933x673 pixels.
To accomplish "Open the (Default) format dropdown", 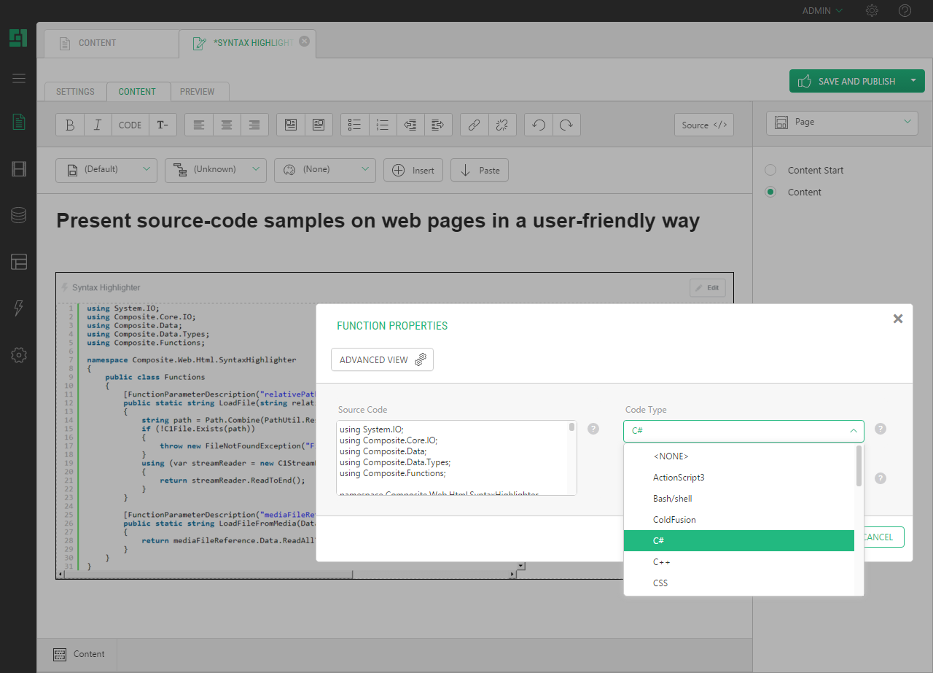I will pyautogui.click(x=106, y=170).
